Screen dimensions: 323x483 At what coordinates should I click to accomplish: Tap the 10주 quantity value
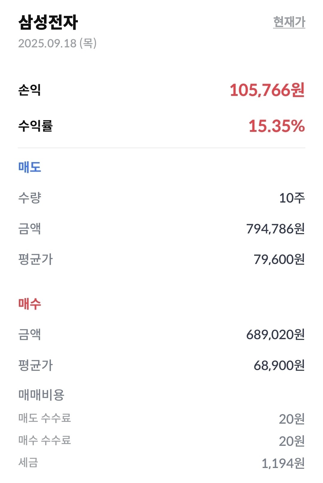pyautogui.click(x=292, y=198)
